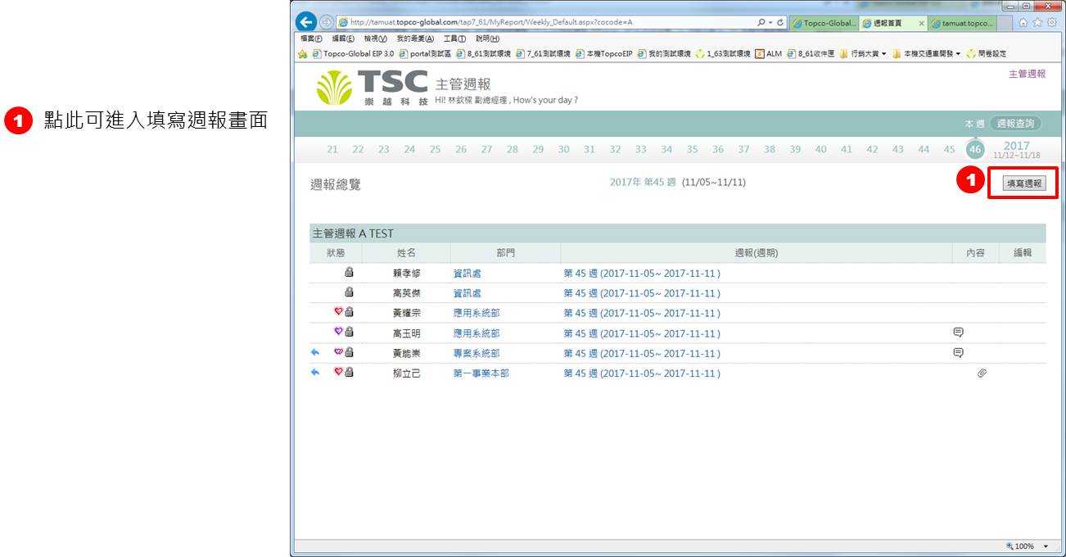Screen dimensions: 1066x557
Task: Click the browser back arrow button
Action: [305, 22]
